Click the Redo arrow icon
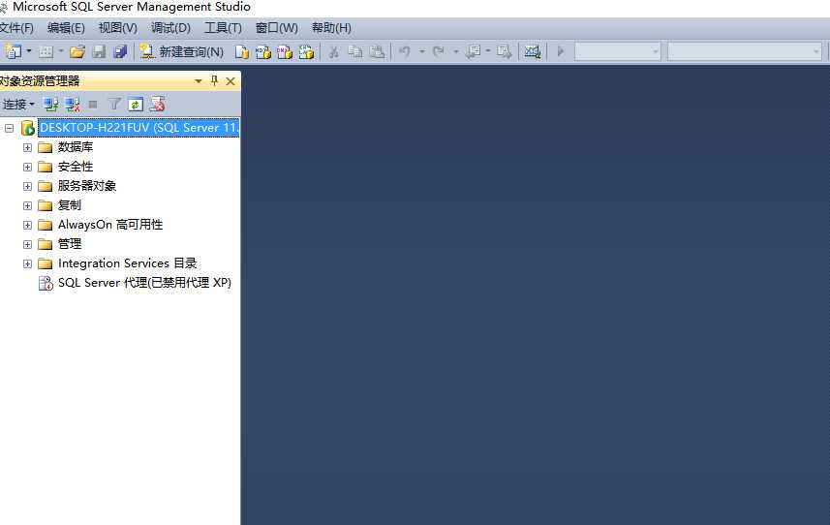Image resolution: width=830 pixels, height=525 pixels. (x=439, y=51)
